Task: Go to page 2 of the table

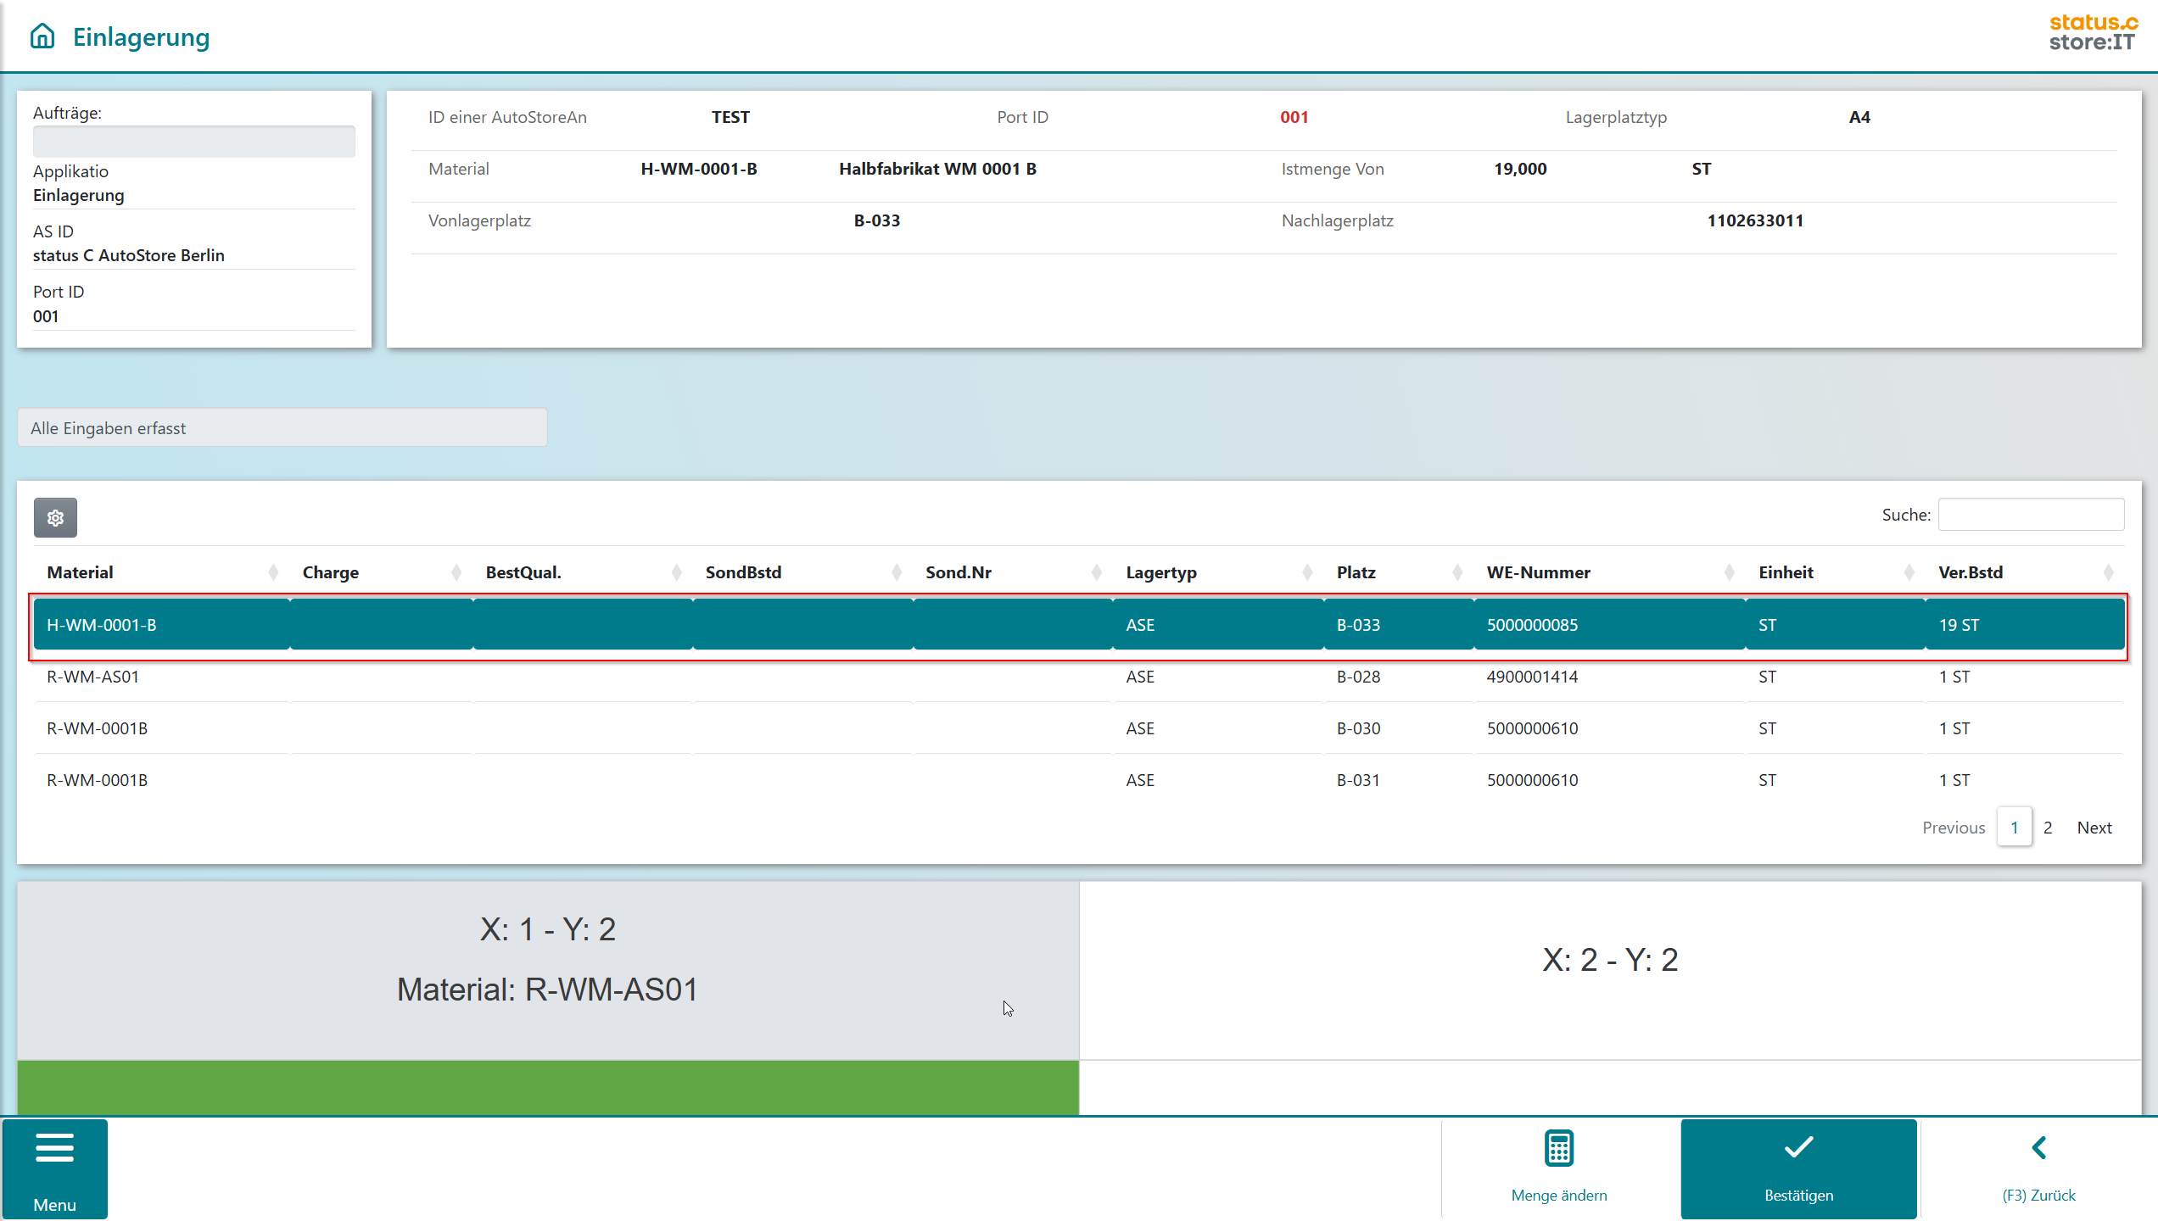Action: point(2048,828)
